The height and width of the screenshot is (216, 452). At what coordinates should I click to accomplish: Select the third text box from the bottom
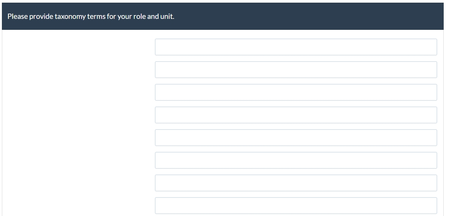point(296,160)
